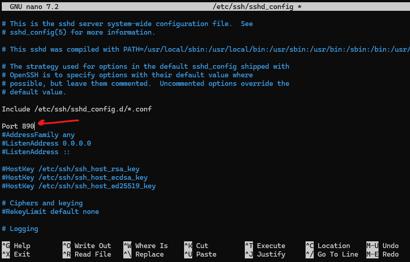Click the ^T Execute shortcut
Viewport: 410px width, 262px height.
click(265, 246)
